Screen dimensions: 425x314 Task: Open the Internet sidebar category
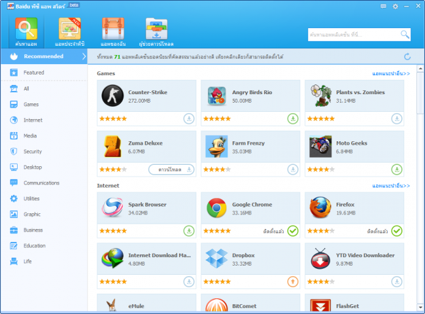[44, 120]
